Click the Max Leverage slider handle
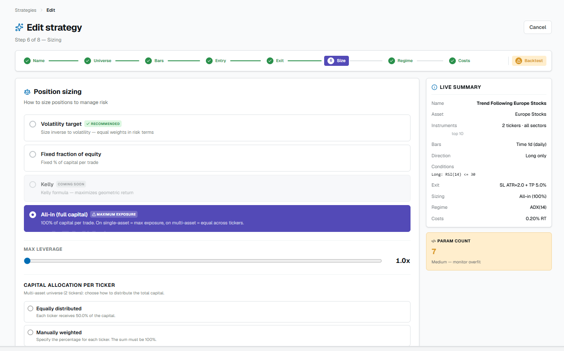 (27, 261)
